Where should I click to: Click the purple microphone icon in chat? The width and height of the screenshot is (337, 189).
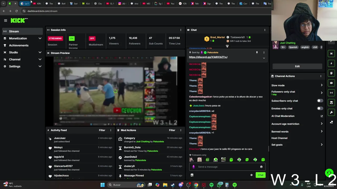(194, 167)
